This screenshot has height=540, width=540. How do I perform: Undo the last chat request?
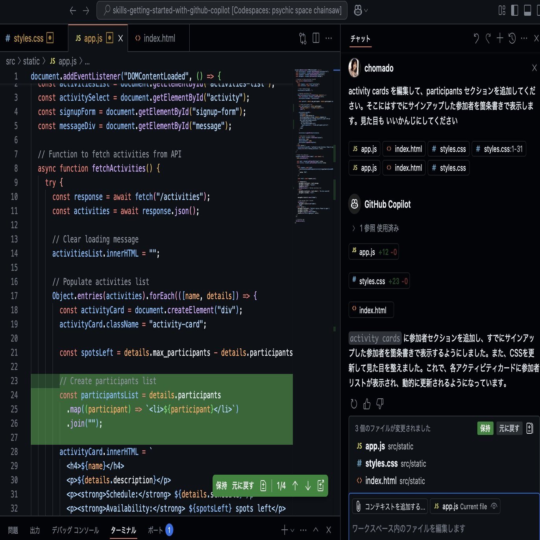476,38
